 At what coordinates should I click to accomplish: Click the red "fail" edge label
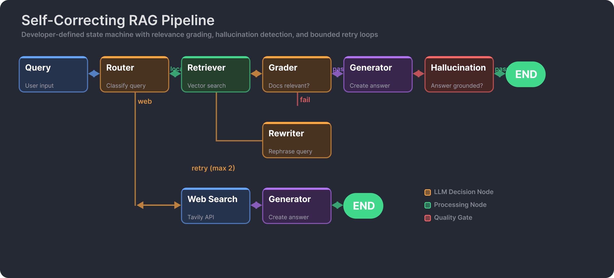point(305,100)
